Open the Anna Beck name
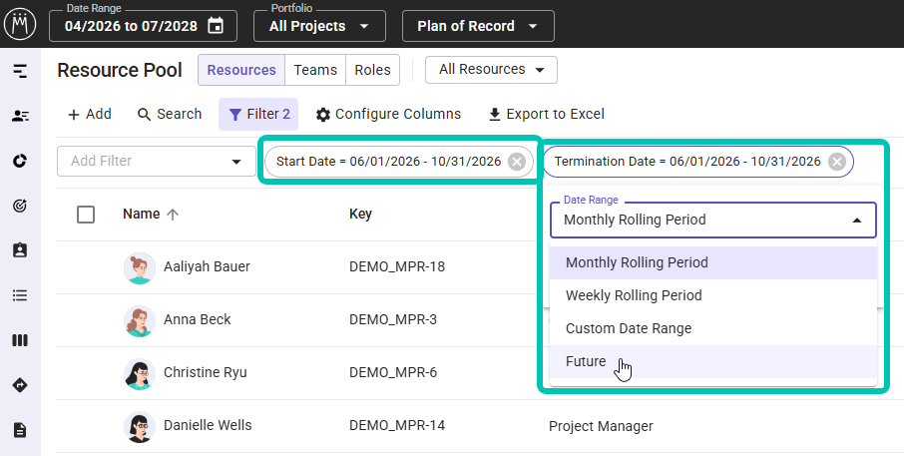 pyautogui.click(x=198, y=319)
